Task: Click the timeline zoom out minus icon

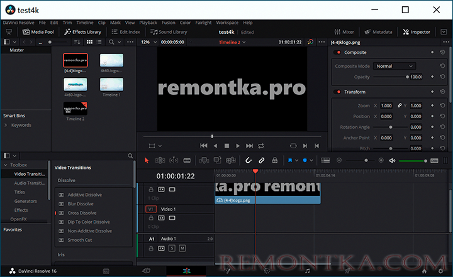Action: click(x=339, y=160)
